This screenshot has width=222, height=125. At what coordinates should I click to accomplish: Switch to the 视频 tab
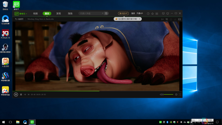pyautogui.click(x=35, y=13)
